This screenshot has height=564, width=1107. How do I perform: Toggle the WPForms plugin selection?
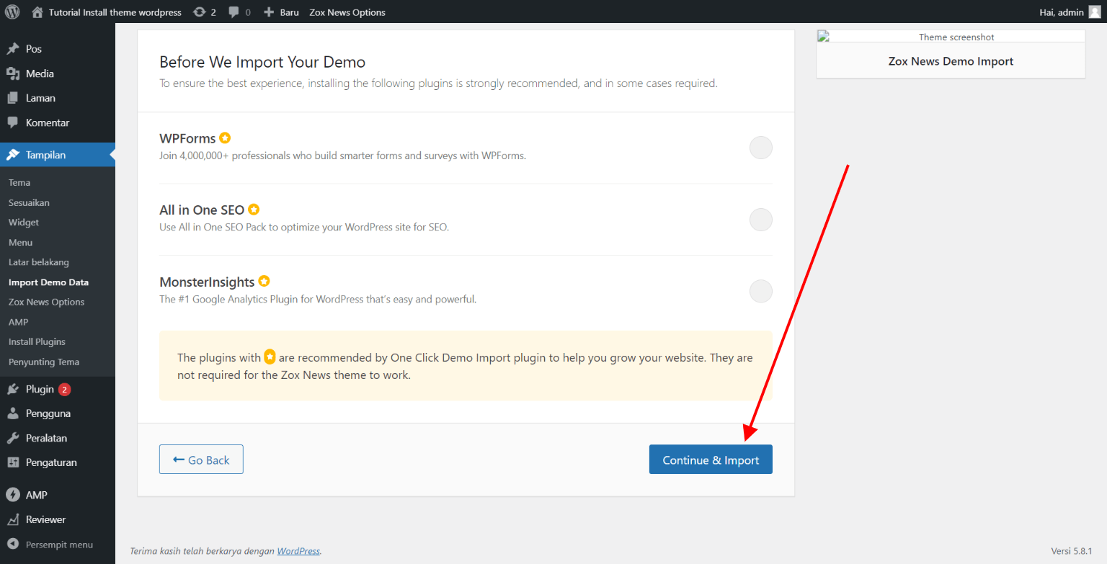(x=760, y=148)
